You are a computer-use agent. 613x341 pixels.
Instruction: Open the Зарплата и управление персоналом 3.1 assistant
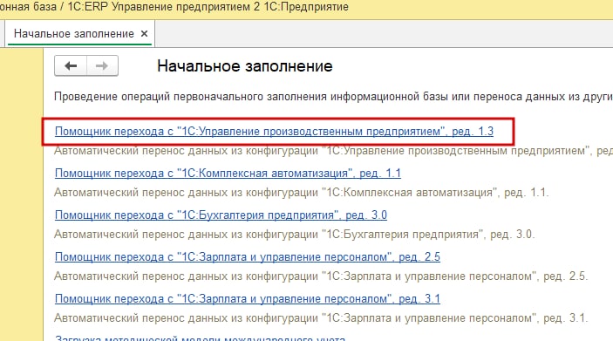click(x=248, y=298)
